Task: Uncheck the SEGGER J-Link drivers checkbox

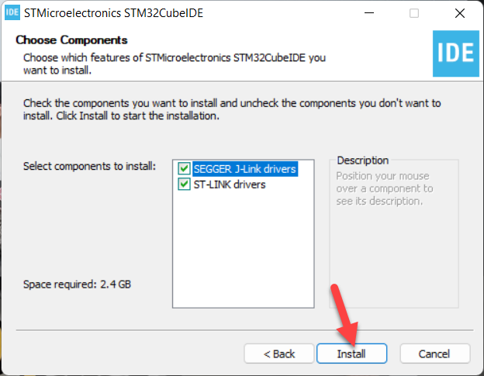Action: click(185, 169)
